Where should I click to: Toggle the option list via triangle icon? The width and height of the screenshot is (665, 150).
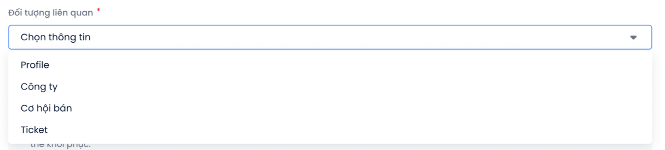pos(633,37)
